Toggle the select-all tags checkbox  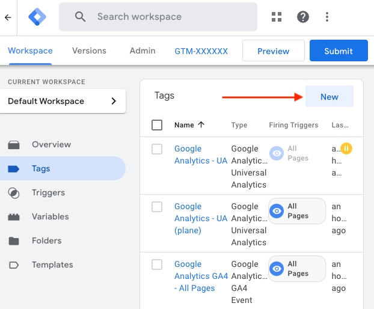[157, 125]
